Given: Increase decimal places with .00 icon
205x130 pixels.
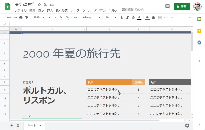Looking at the screenshot, I should tap(67, 18).
